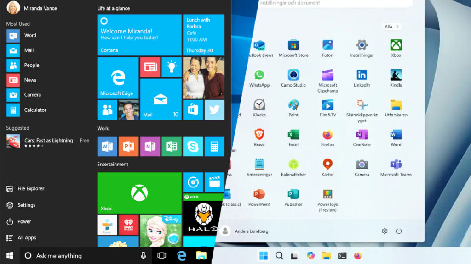Screen dimensions: 471x264
Task: Open All Apps list
Action: 21,238
